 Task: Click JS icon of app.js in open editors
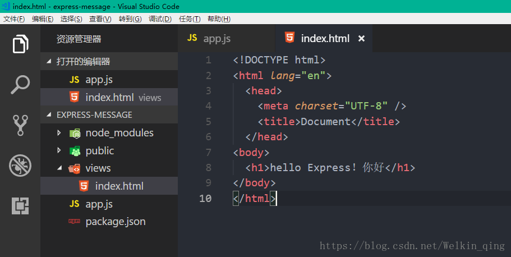tap(74, 80)
